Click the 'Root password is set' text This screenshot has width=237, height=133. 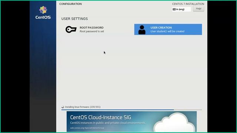click(x=92, y=31)
